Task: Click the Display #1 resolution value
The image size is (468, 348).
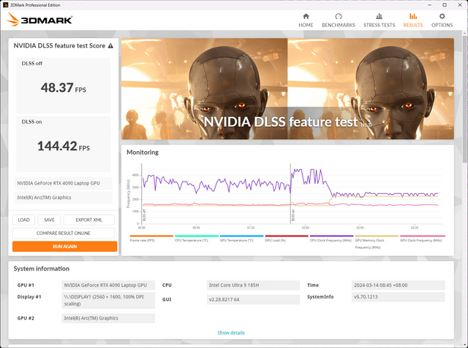Action: pos(108,301)
